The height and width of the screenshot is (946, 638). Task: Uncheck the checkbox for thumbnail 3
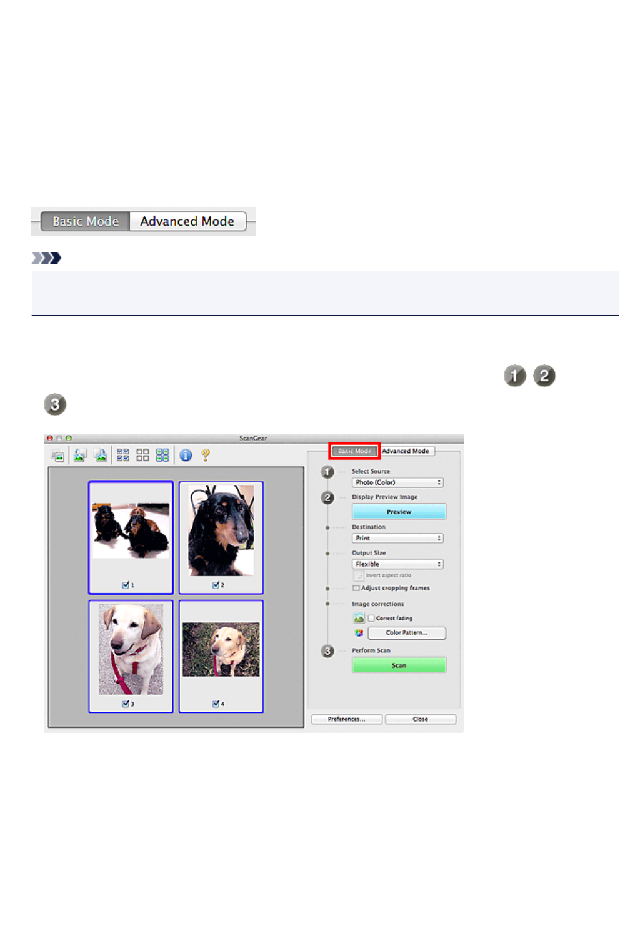(x=126, y=704)
